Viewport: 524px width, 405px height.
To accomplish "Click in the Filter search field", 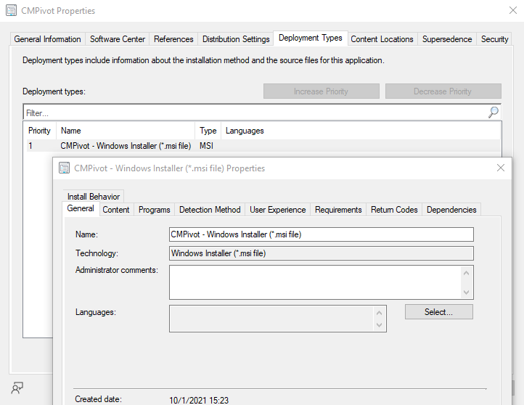I will click(x=254, y=112).
